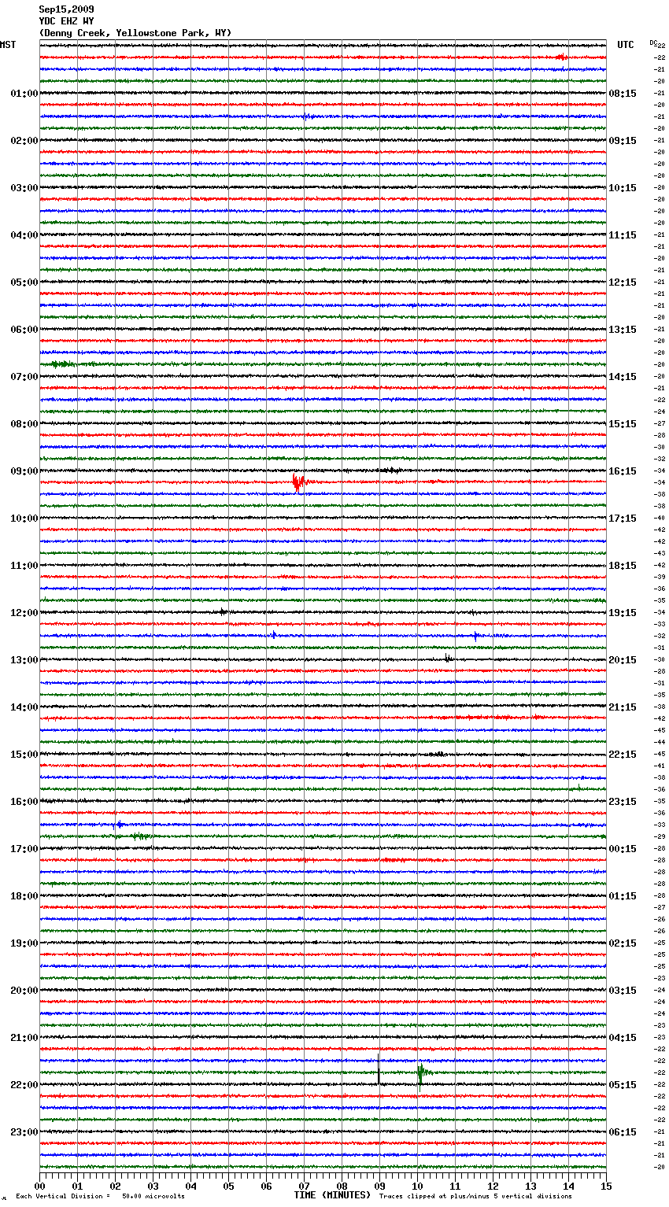Click the 'MST' column header
The image size is (669, 1207).
tap(8, 45)
